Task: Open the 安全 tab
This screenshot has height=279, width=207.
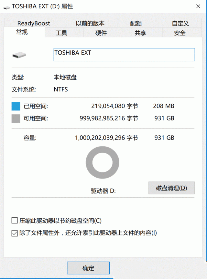Action: pyautogui.click(x=180, y=33)
